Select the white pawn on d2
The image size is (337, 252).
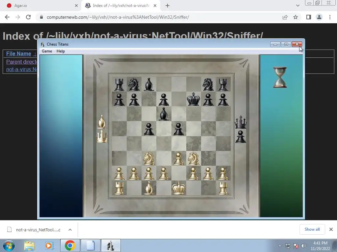[x=164, y=173]
